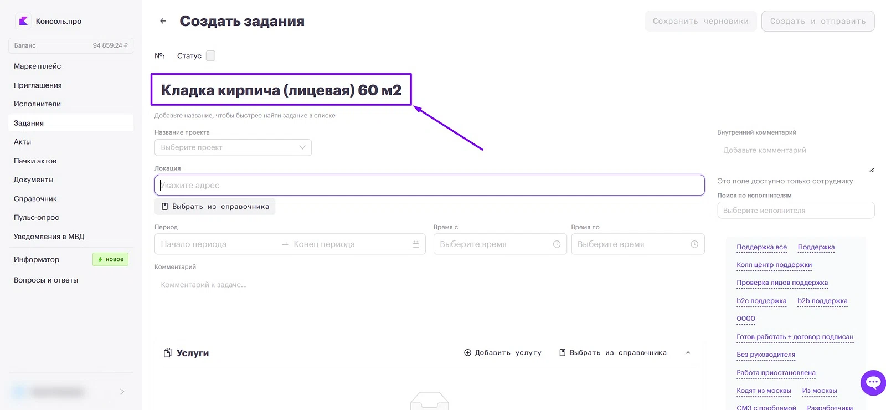Viewport: 886px width, 410px height.
Task: Click the clock icon in Время с
Action: coord(557,244)
